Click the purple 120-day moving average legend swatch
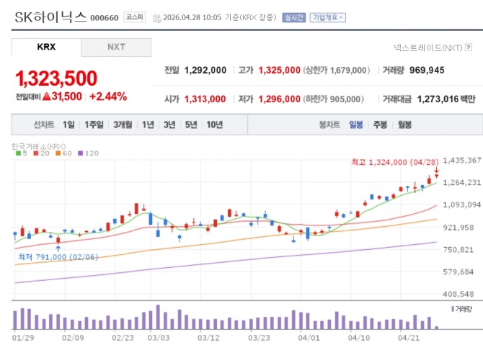Image resolution: width=483 pixels, height=350 pixels. (x=81, y=153)
